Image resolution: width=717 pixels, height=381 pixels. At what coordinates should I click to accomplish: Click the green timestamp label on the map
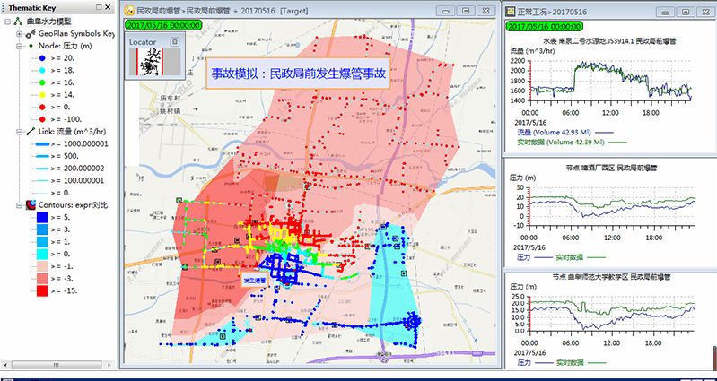[163, 26]
